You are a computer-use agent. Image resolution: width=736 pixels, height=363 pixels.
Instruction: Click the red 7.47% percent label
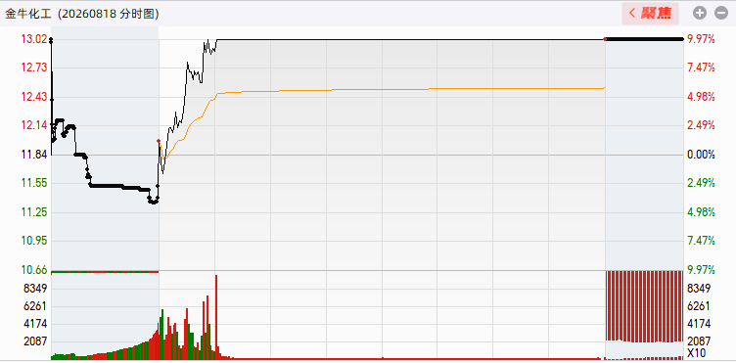[x=701, y=68]
